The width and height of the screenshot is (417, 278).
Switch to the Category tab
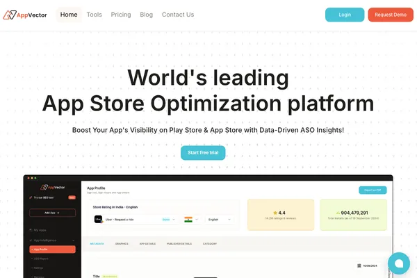click(x=210, y=244)
